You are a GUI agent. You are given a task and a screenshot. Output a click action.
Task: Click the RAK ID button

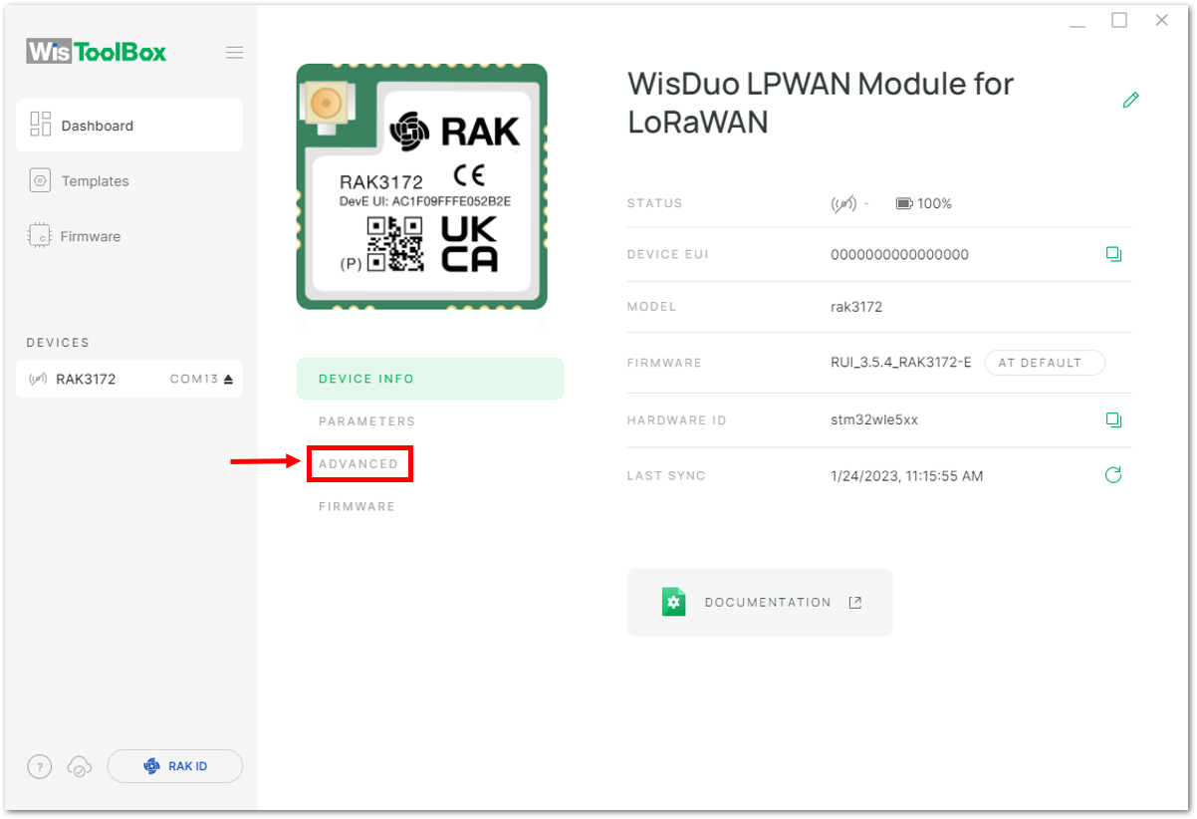175,766
